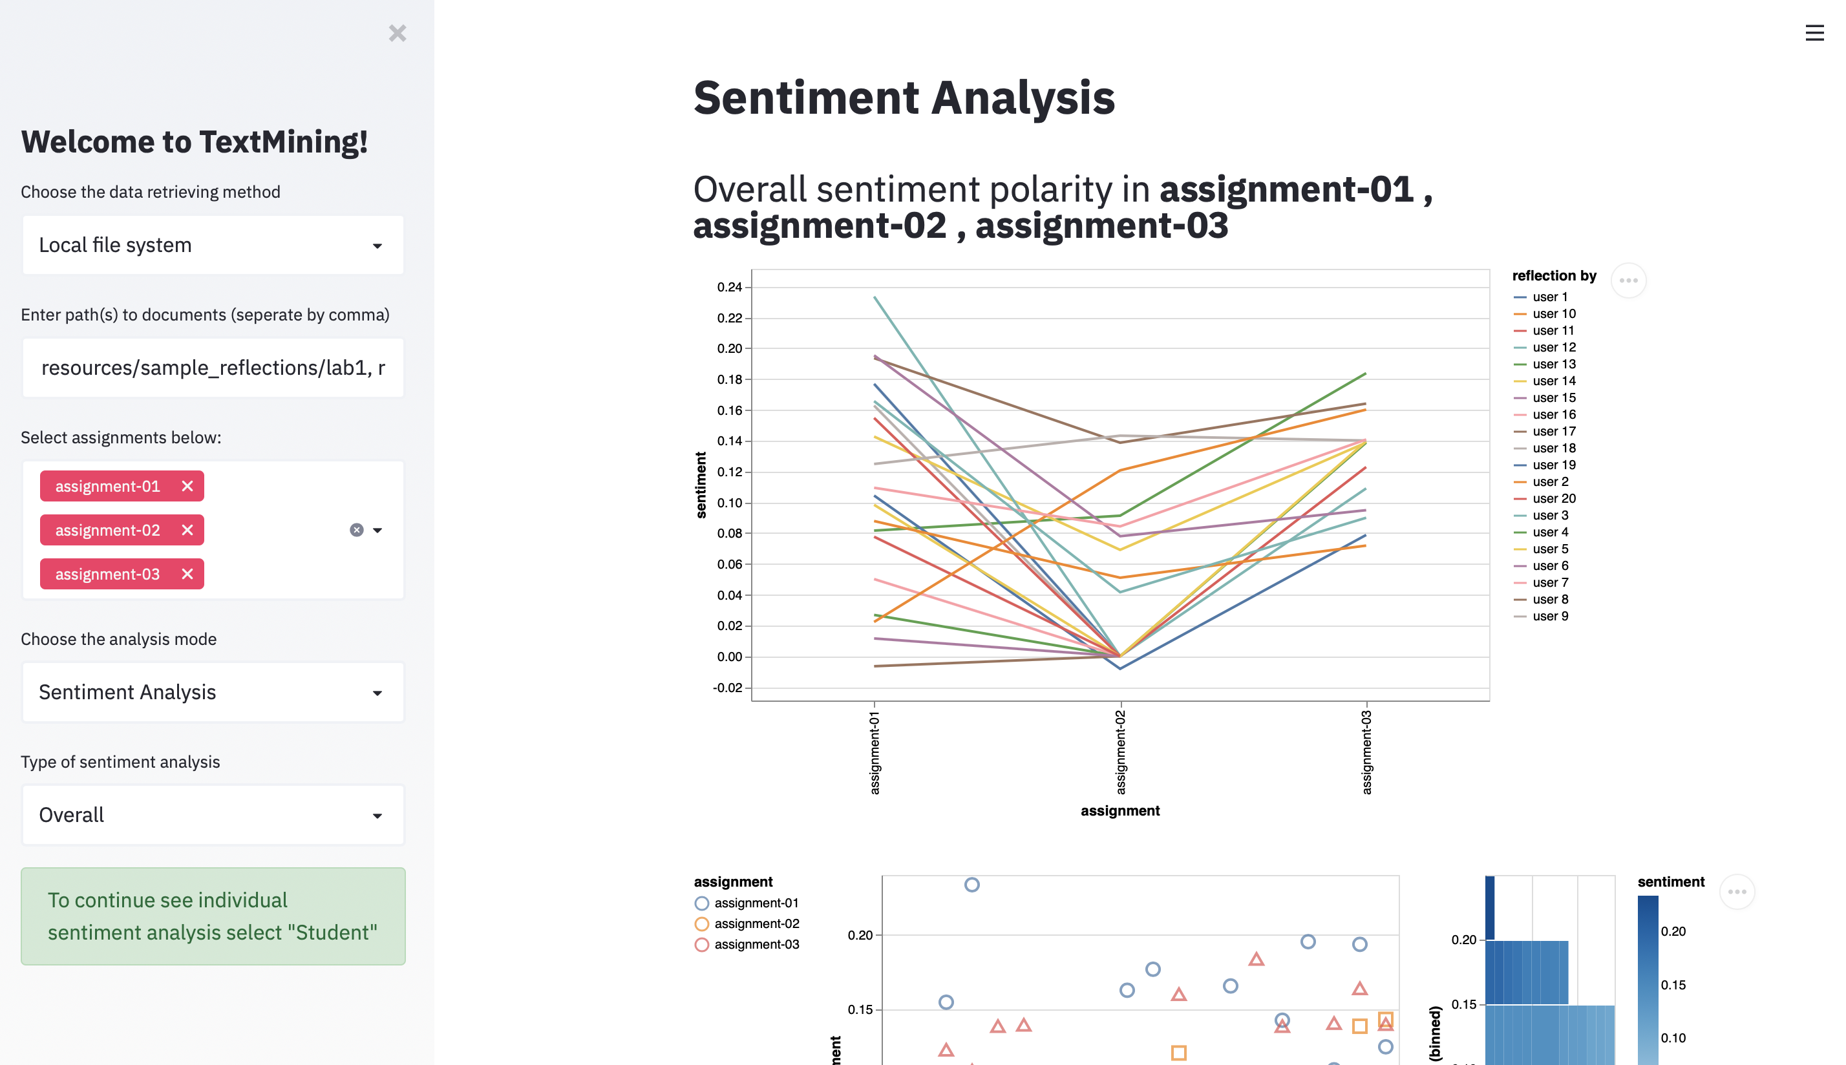Open the Overall sentiment type dropdown
Screen dimensions: 1846x1065
pos(213,815)
